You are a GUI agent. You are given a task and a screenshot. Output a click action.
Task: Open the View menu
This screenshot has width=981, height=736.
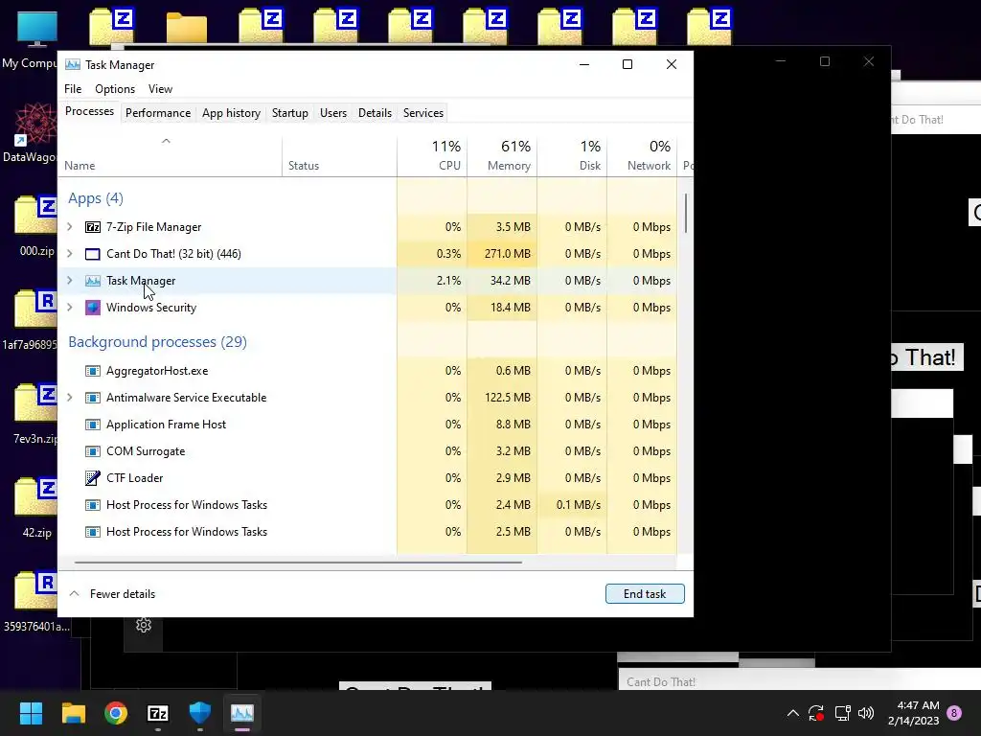pos(160,89)
